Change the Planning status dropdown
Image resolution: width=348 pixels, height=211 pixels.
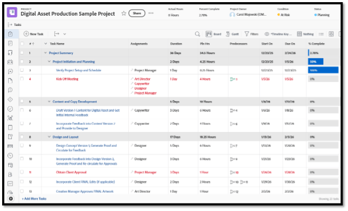coord(322,15)
